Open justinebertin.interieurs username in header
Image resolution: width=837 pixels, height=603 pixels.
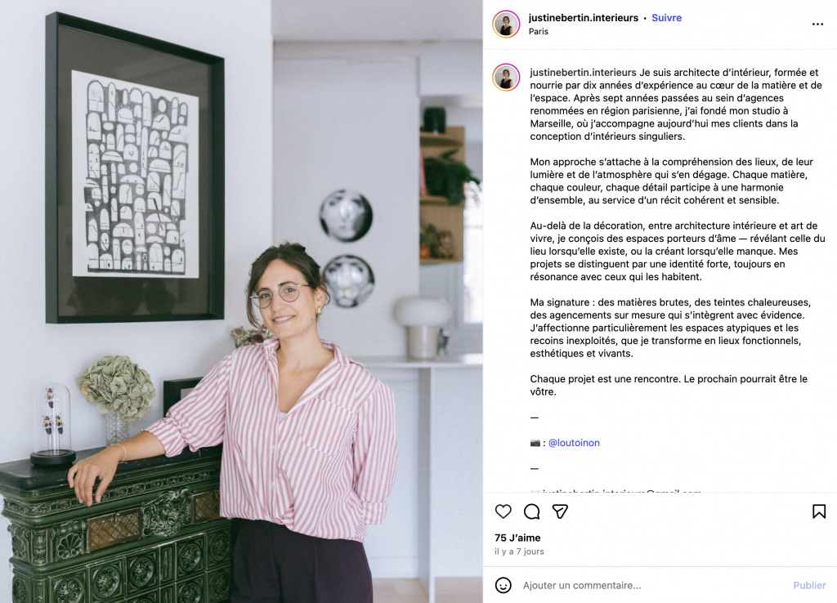coord(584,18)
